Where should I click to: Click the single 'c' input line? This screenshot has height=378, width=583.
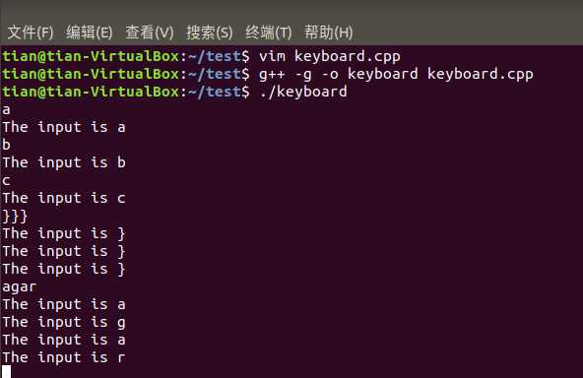tap(6, 180)
